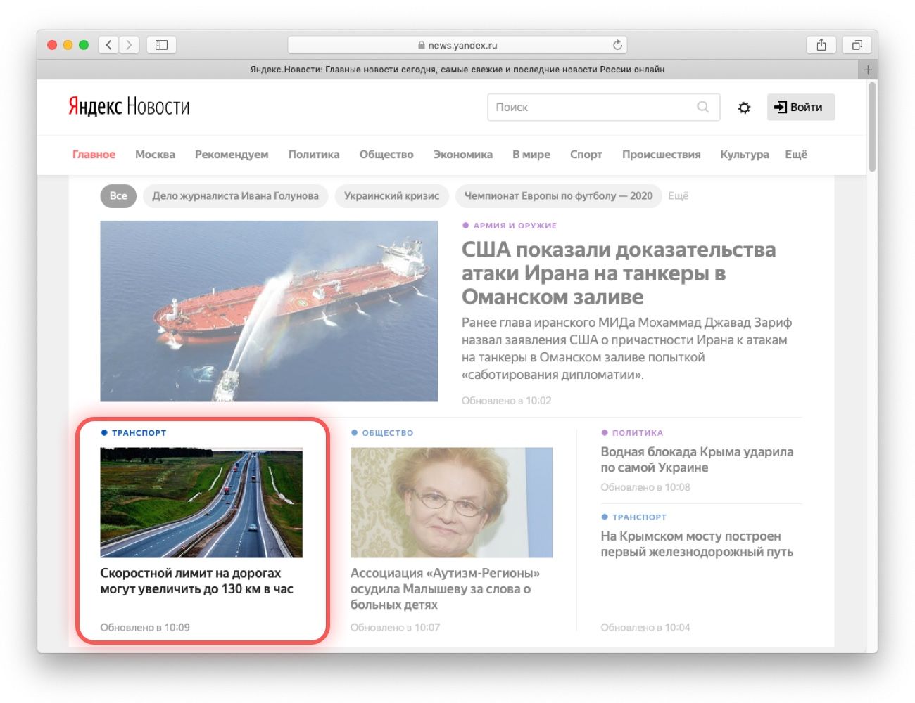
Task: Click inside the 'Поиск' search field
Action: coord(591,108)
